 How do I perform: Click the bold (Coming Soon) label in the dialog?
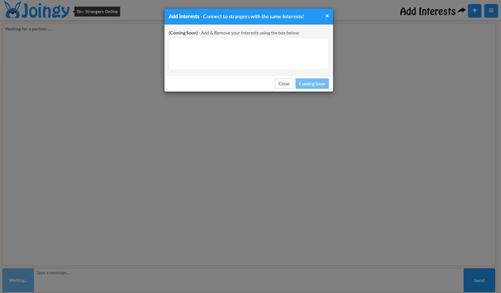click(x=183, y=33)
